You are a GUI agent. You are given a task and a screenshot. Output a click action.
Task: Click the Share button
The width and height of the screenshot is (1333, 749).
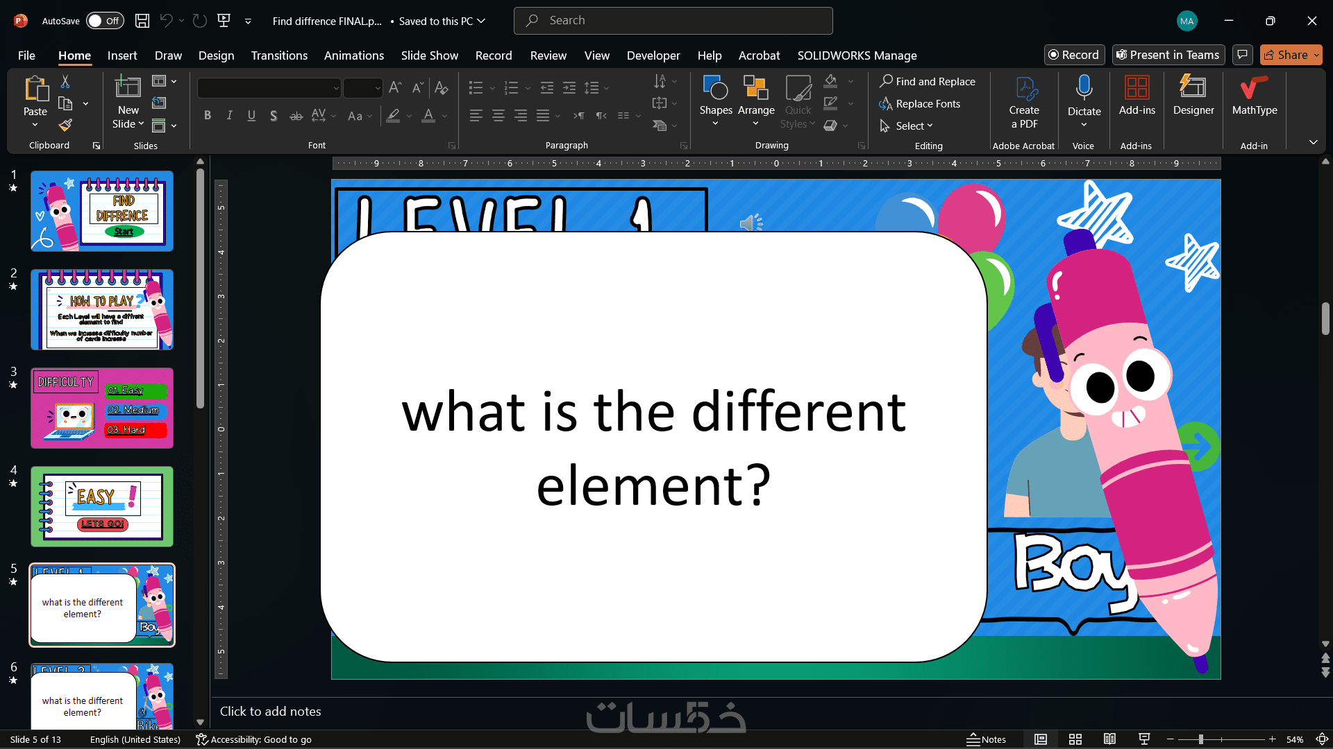tap(1286, 55)
